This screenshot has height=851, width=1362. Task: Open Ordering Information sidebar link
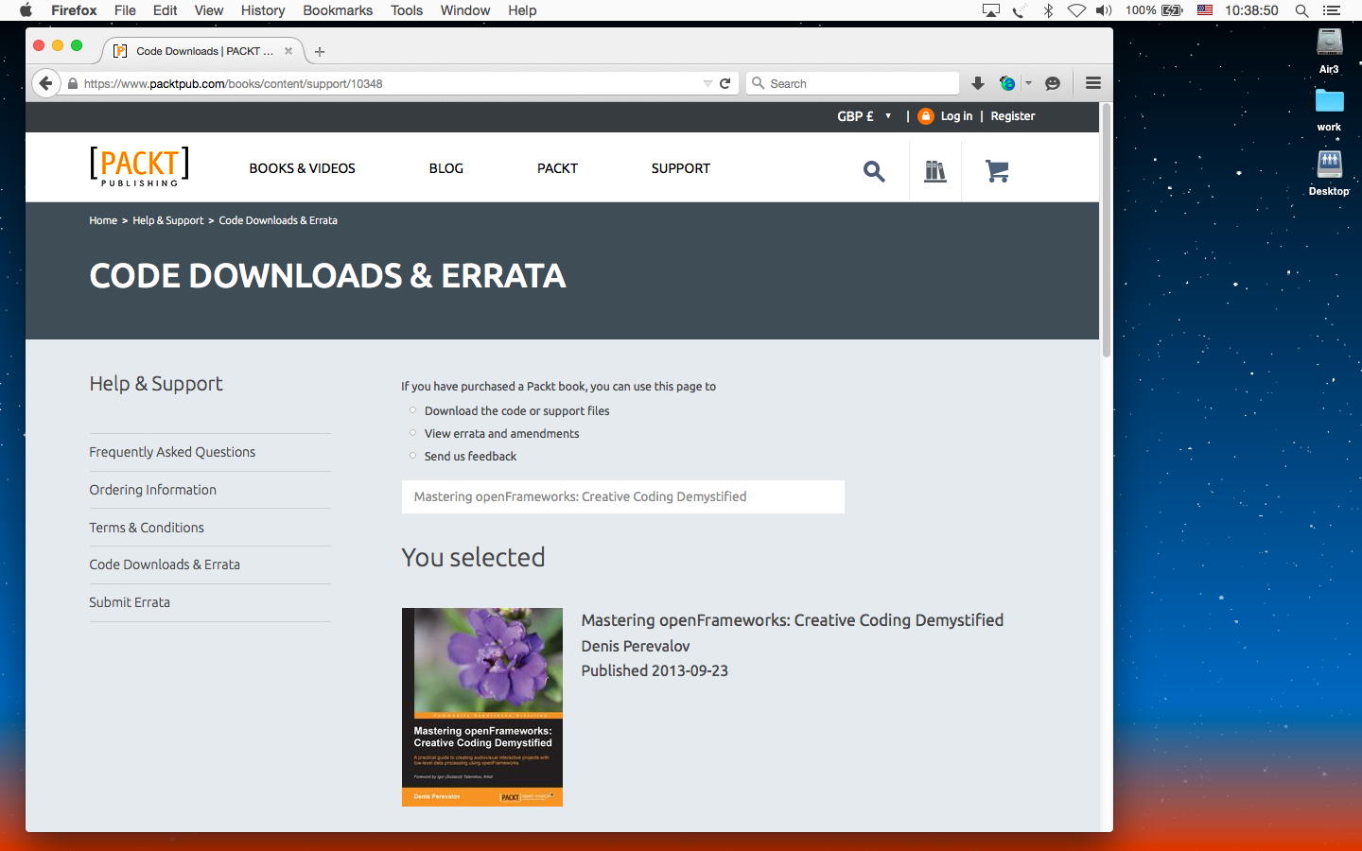pyautogui.click(x=153, y=490)
